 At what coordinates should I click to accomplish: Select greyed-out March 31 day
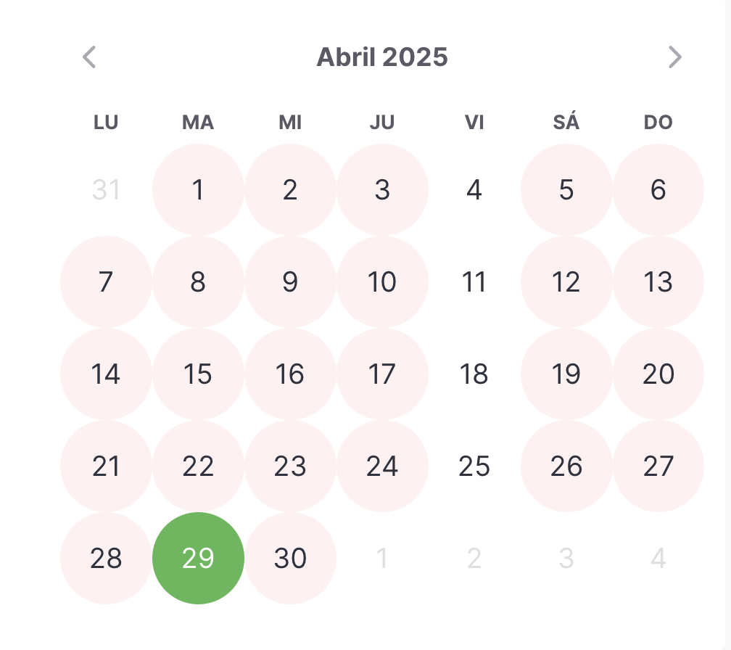coord(107,190)
